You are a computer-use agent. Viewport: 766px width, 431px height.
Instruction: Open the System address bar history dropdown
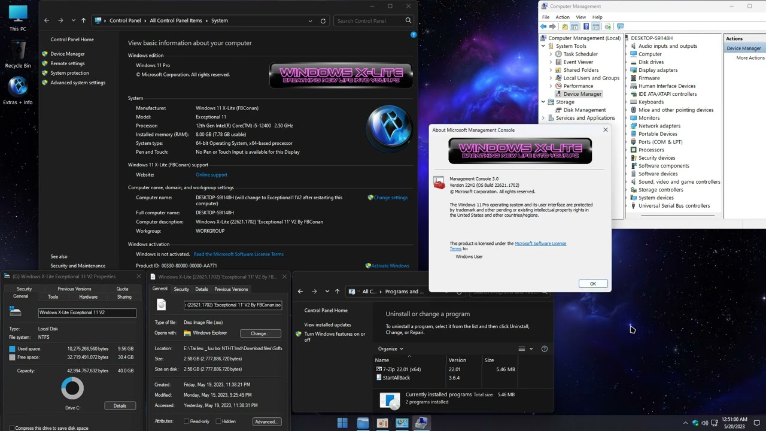point(310,20)
